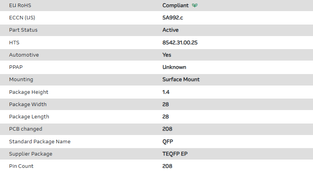Click the EU RoHS row label
The height and width of the screenshot is (175, 313).
click(x=20, y=6)
